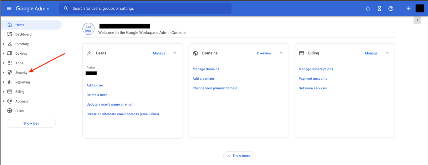The image size is (428, 165).
Task: Open notifications bell icon
Action: pos(368,9)
